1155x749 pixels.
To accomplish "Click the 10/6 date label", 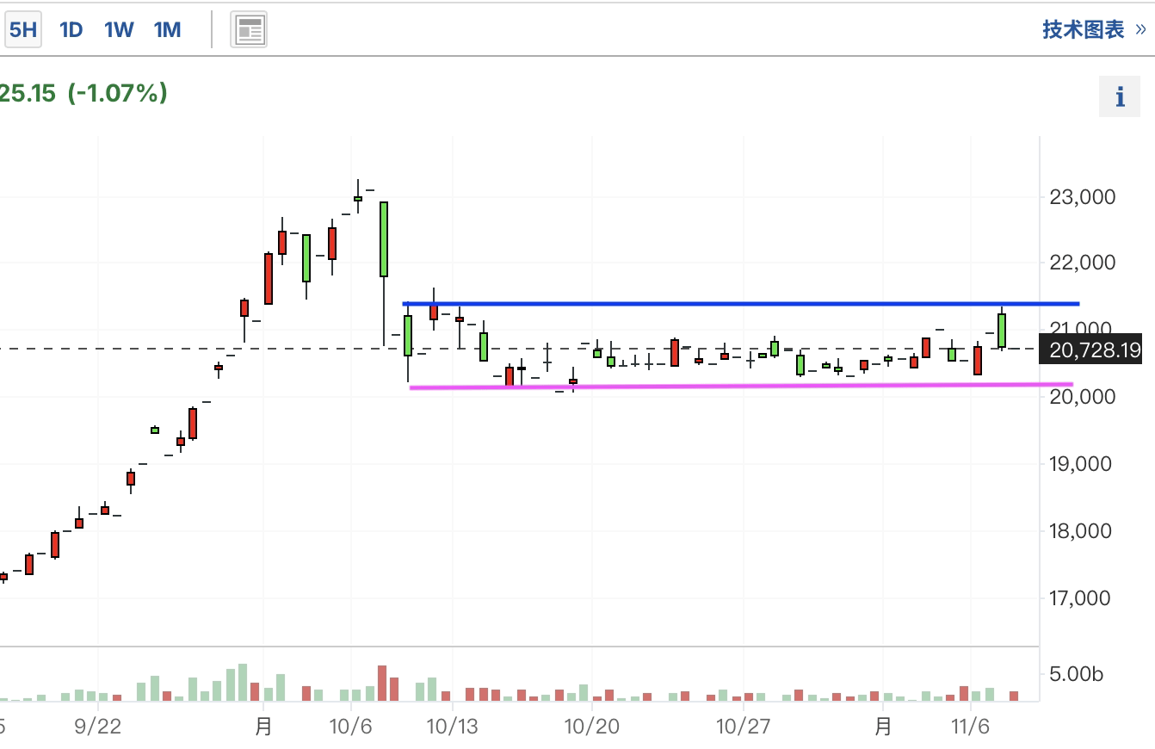I will (x=350, y=727).
